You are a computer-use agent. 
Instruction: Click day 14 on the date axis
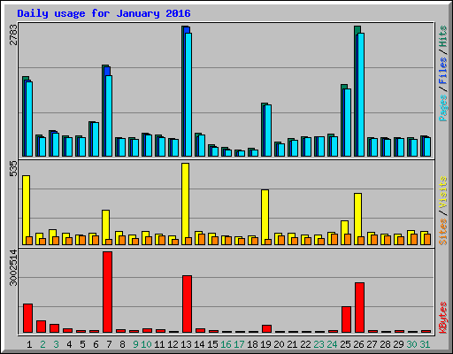click(199, 344)
